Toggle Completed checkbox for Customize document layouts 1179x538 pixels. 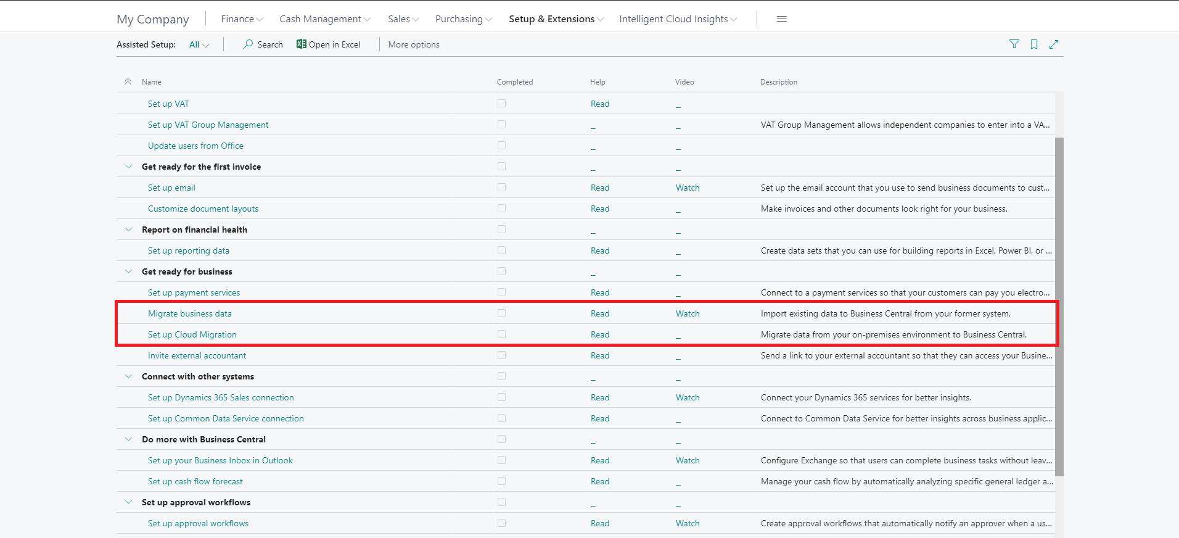point(501,209)
